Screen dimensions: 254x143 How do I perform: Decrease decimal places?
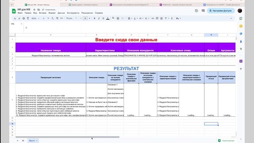[52, 19]
